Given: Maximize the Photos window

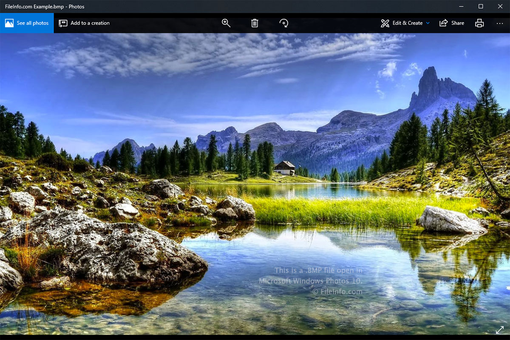Looking at the screenshot, I should coord(481,6).
